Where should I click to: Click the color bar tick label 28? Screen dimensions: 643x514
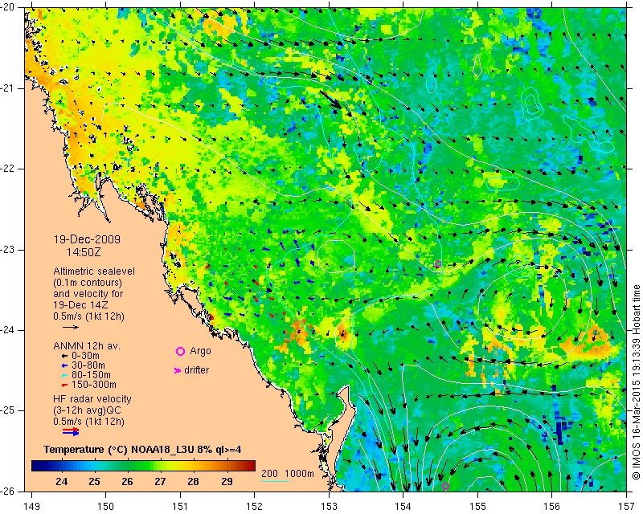point(193,481)
